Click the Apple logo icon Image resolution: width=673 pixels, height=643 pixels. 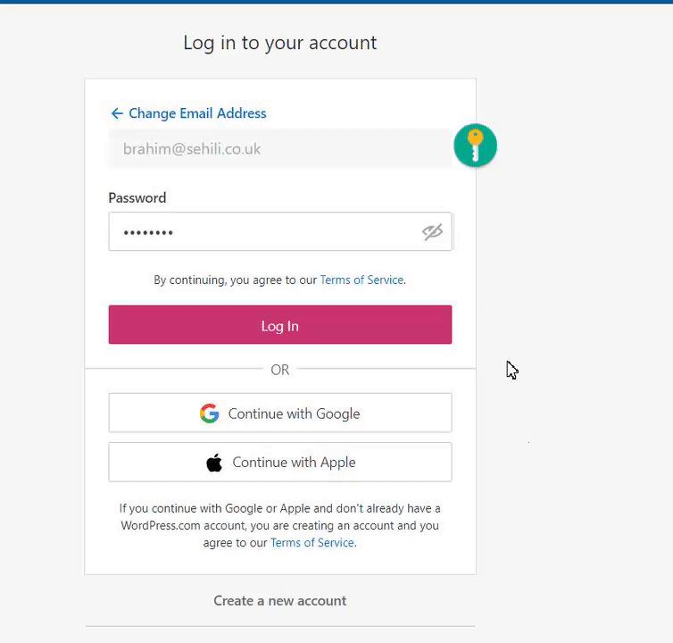214,463
